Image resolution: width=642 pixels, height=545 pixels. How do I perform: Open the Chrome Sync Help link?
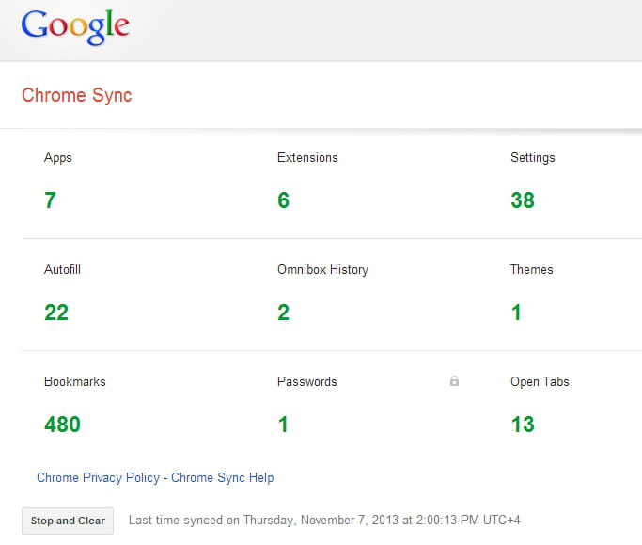pyautogui.click(x=223, y=478)
